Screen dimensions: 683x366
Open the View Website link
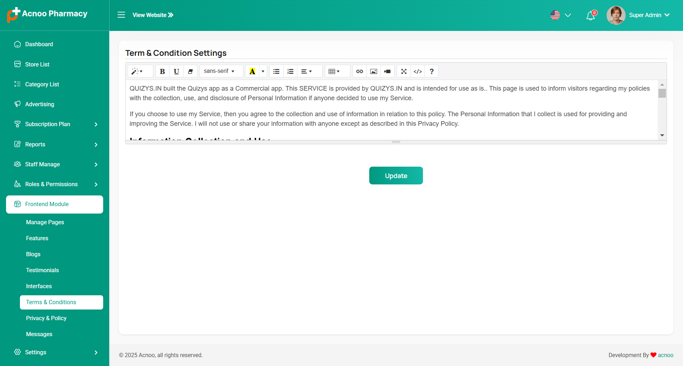153,15
